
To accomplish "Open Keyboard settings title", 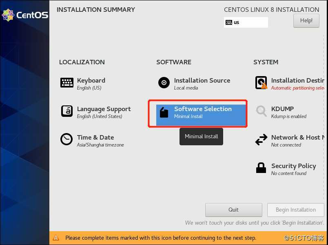I will pos(91,80).
